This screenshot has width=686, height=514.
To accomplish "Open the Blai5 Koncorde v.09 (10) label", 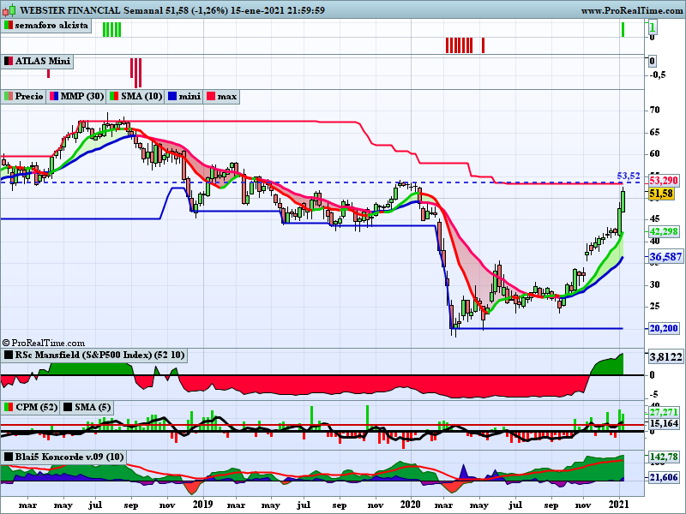I will (69, 457).
